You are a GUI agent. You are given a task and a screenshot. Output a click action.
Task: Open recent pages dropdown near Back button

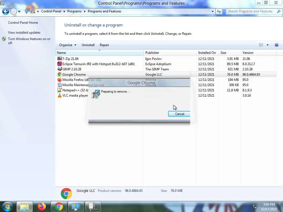pos(19,12)
